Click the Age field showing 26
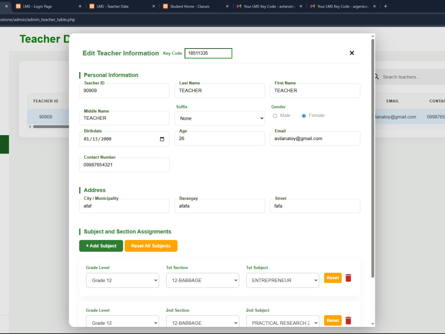The height and width of the screenshot is (334, 445). pyautogui.click(x=220, y=139)
